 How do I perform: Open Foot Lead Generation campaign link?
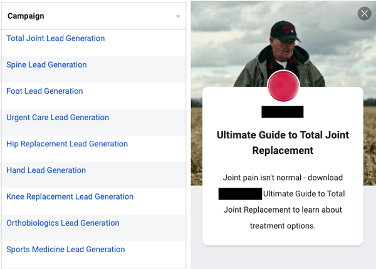pyautogui.click(x=44, y=91)
